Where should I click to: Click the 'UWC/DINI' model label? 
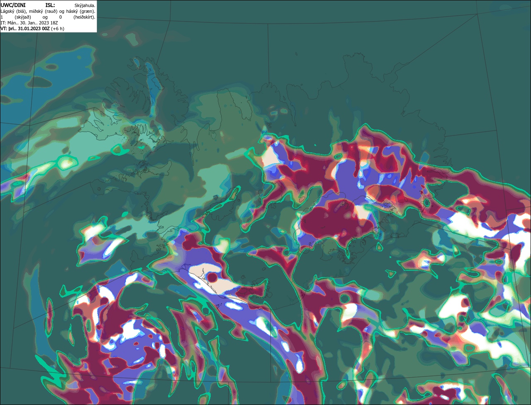[x=13, y=5]
